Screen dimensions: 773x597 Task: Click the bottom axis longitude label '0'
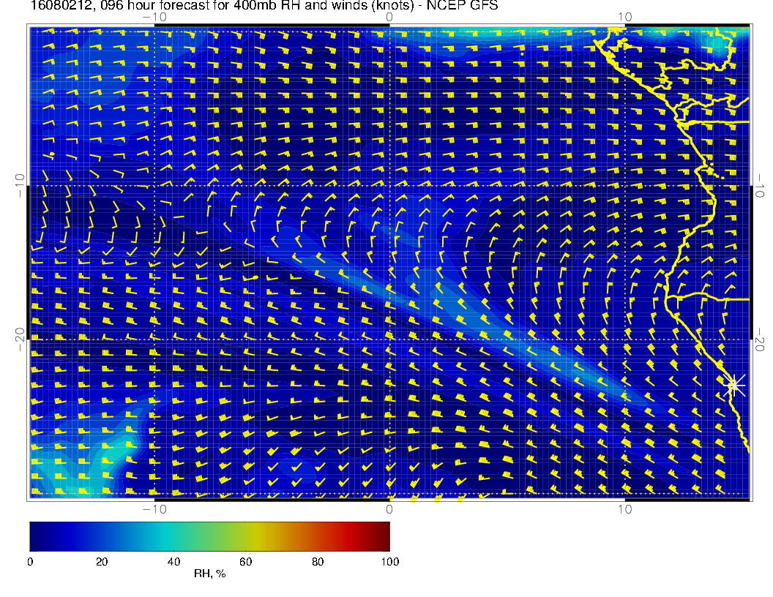click(x=389, y=509)
